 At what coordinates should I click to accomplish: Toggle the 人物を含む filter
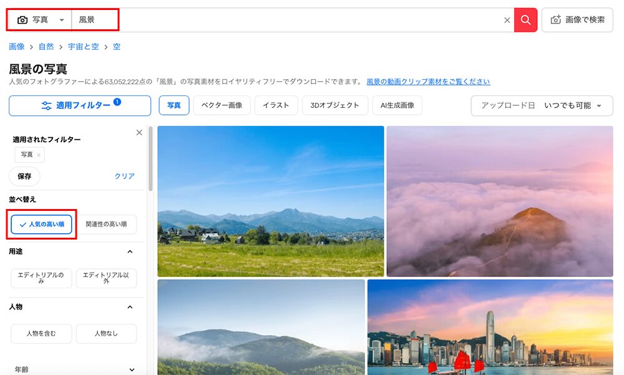41,334
